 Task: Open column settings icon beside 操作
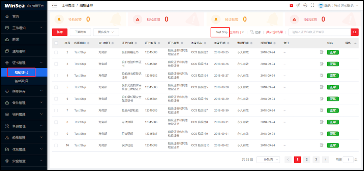[x=355, y=43]
